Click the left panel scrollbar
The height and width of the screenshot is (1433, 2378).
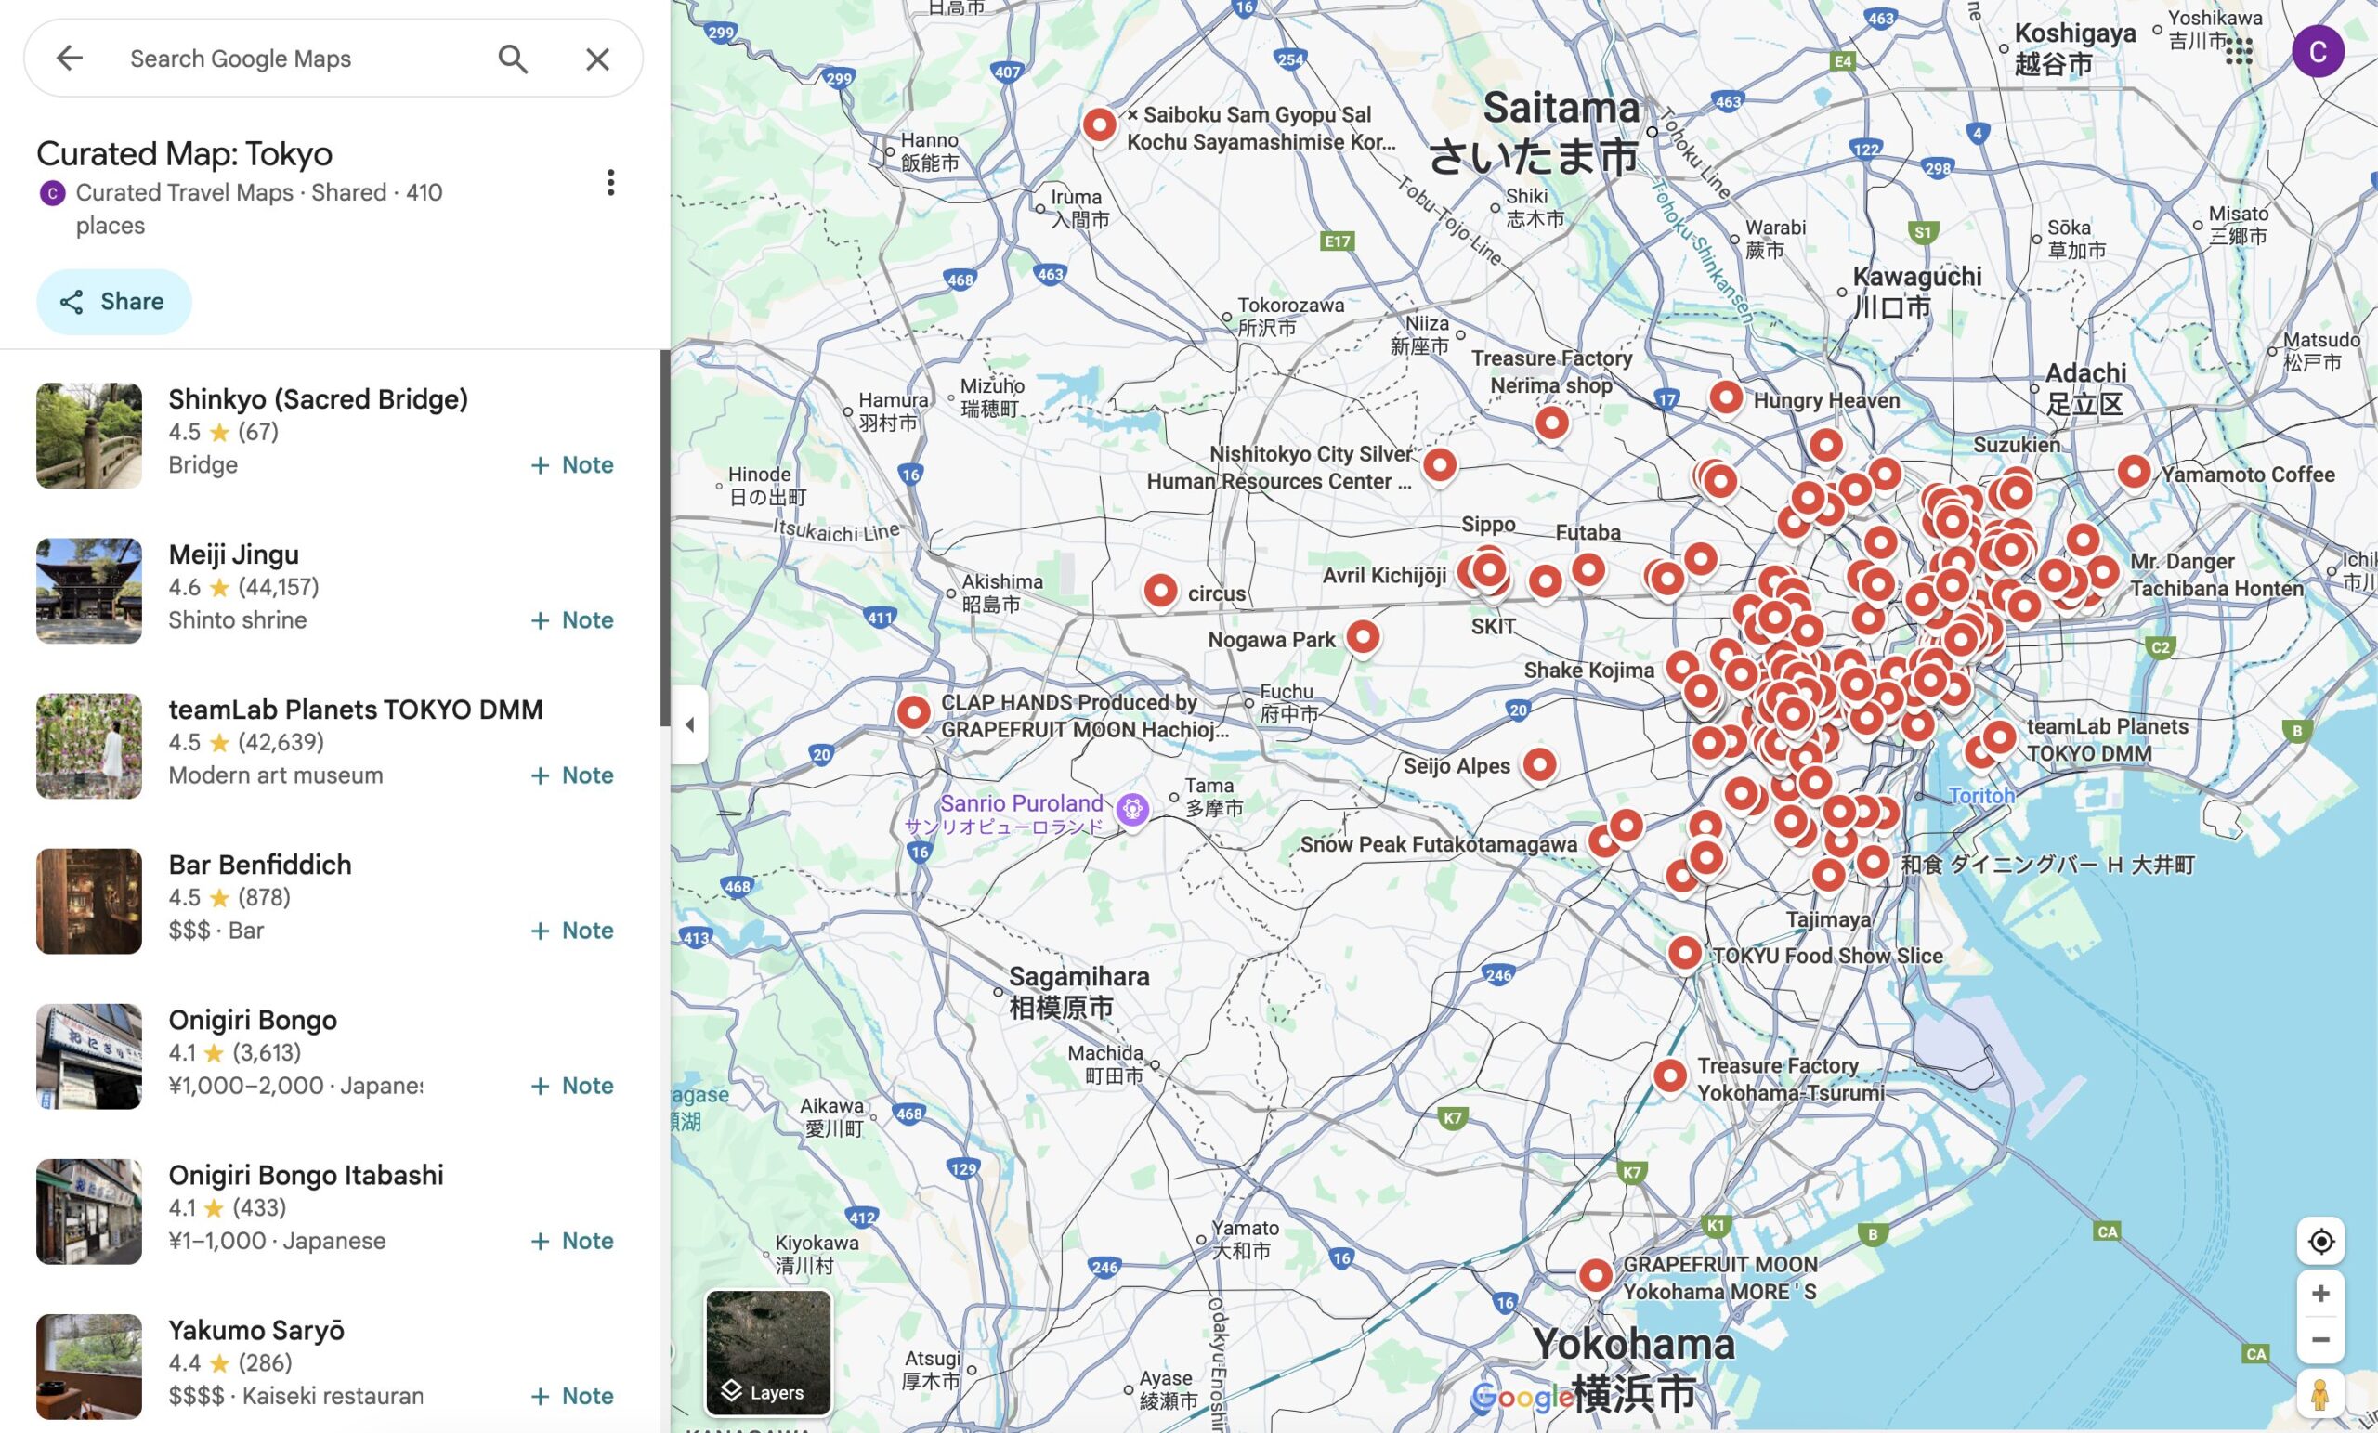[x=665, y=538]
